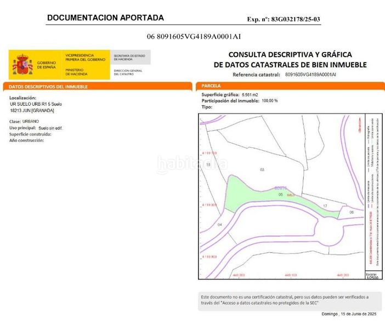The width and height of the screenshot is (385, 329).
Task: Click the Secretaría de Estado de Hacienda gray box
Action: tap(131, 58)
